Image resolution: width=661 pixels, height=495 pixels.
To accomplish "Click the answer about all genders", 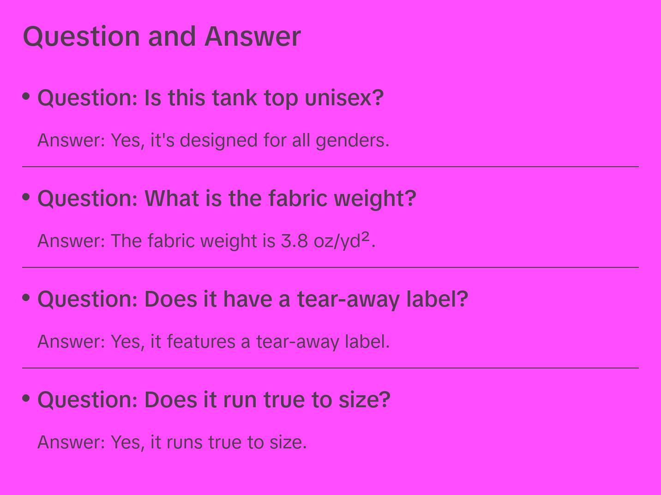I will (213, 140).
